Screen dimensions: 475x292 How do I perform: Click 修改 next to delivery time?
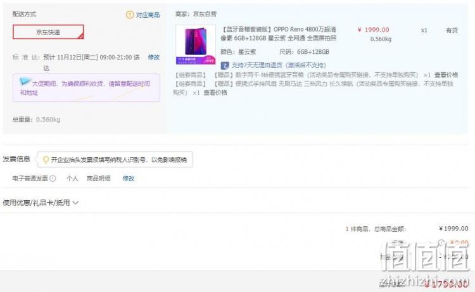click(x=154, y=57)
